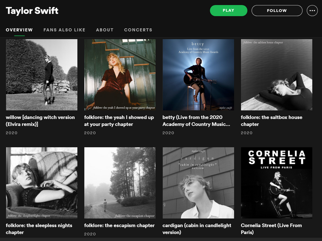322x241 pixels.
Task: Click title 'folklore: the sleepless nights chapter'
Action: 39,229
